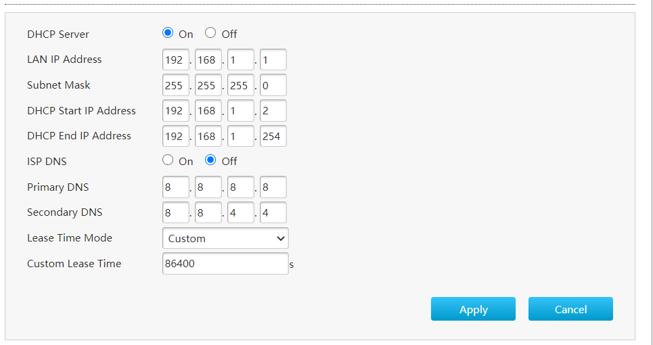Edit the Custom Lease Time field
653x345 pixels.
click(225, 264)
